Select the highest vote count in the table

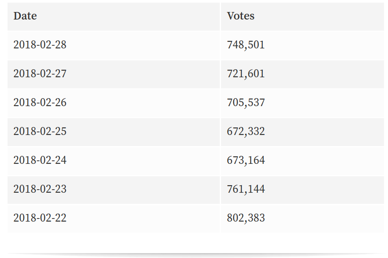245,218
